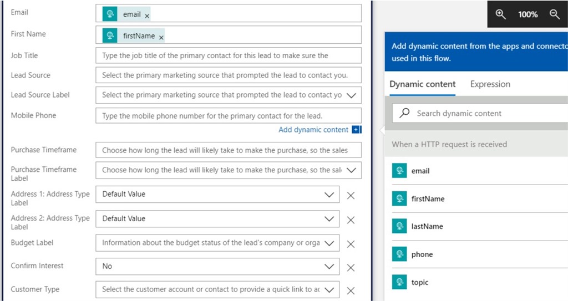Remove the Budget Label field row

(x=351, y=244)
